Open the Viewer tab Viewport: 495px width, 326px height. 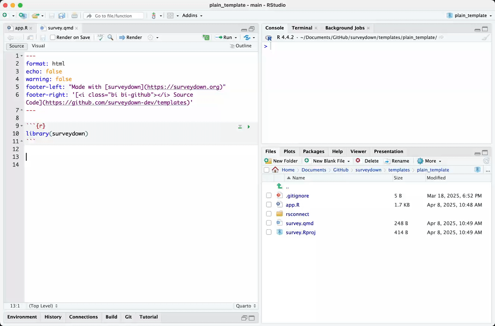tap(358, 151)
